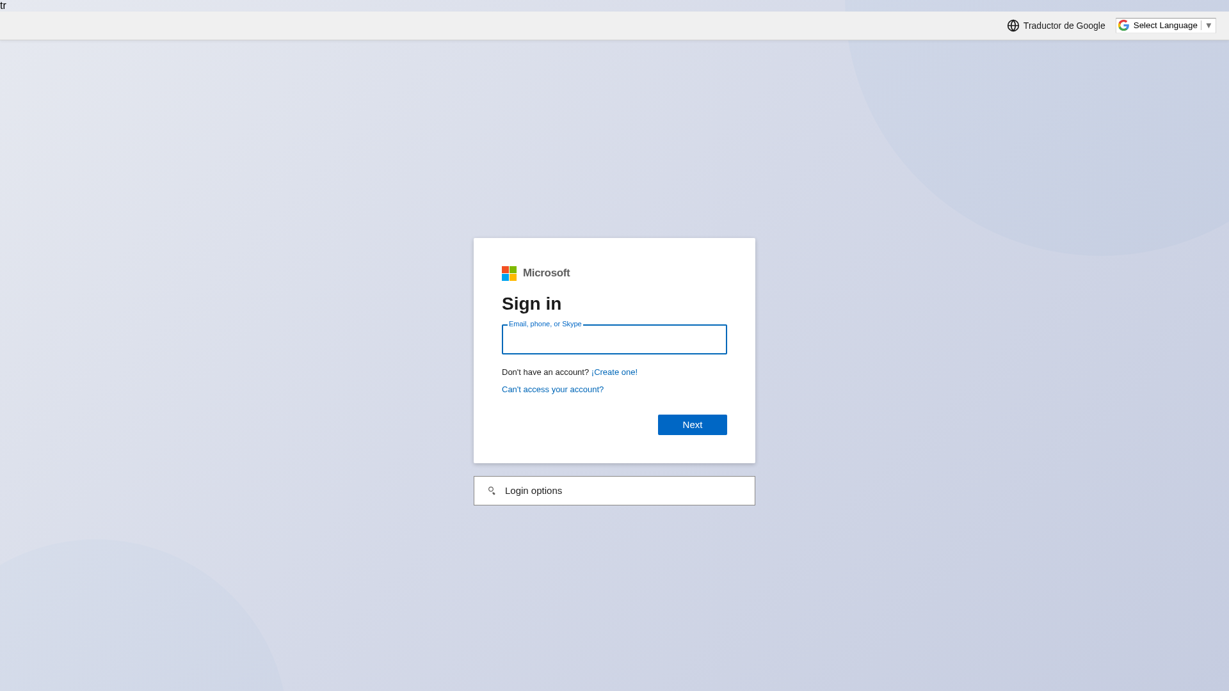Viewport: 1229px width, 691px height.
Task: Click the key icon beside Login options
Action: pos(492,491)
